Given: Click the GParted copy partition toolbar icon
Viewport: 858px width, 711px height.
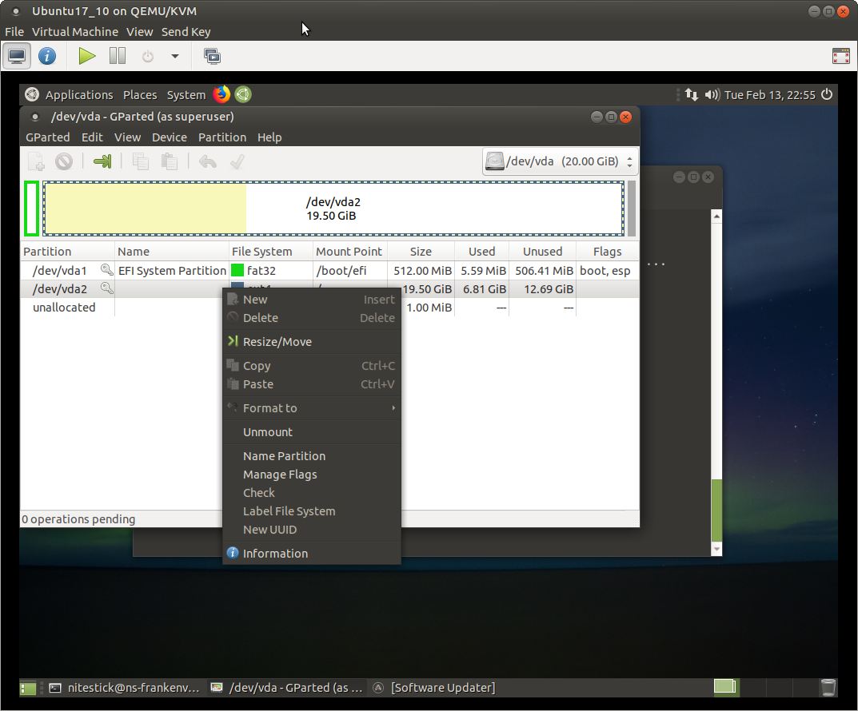Looking at the screenshot, I should 141,161.
